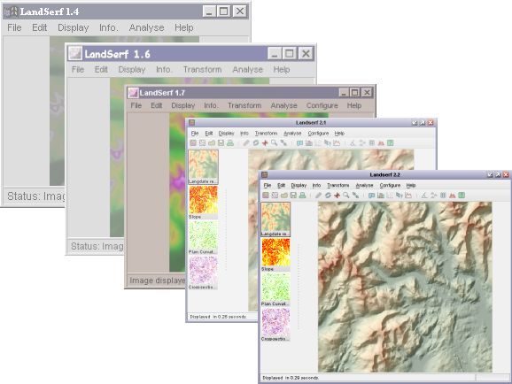Click the 'Image displayed' status in LandSerf 1.7
Viewport: 512px width, 384px height.
click(x=158, y=280)
